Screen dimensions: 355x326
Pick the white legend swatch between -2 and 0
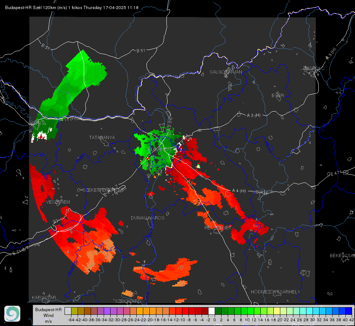pyautogui.click(x=211, y=311)
